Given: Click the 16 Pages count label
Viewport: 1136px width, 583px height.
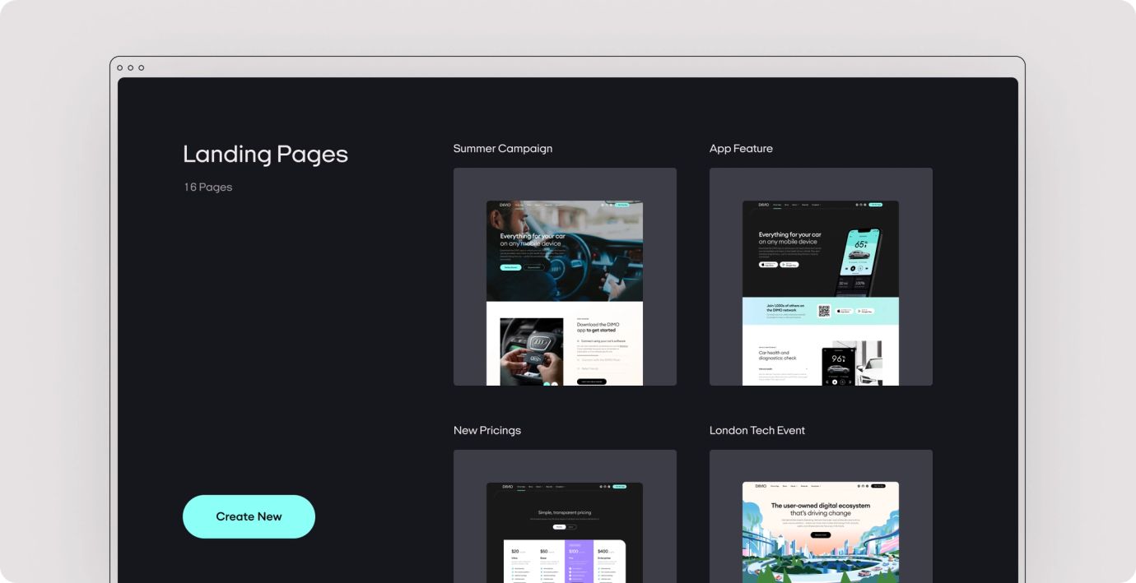Looking at the screenshot, I should 208,187.
